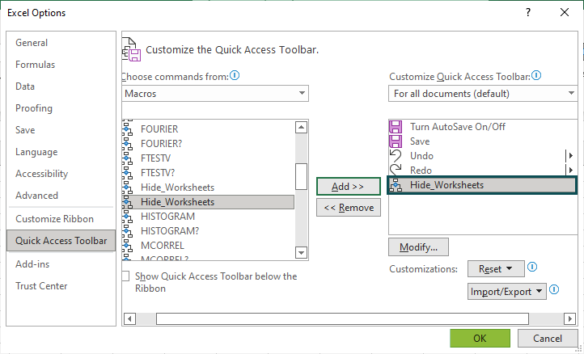Click info icon next to Choose commands from
Screen dimensions: 584x354
[x=235, y=75]
